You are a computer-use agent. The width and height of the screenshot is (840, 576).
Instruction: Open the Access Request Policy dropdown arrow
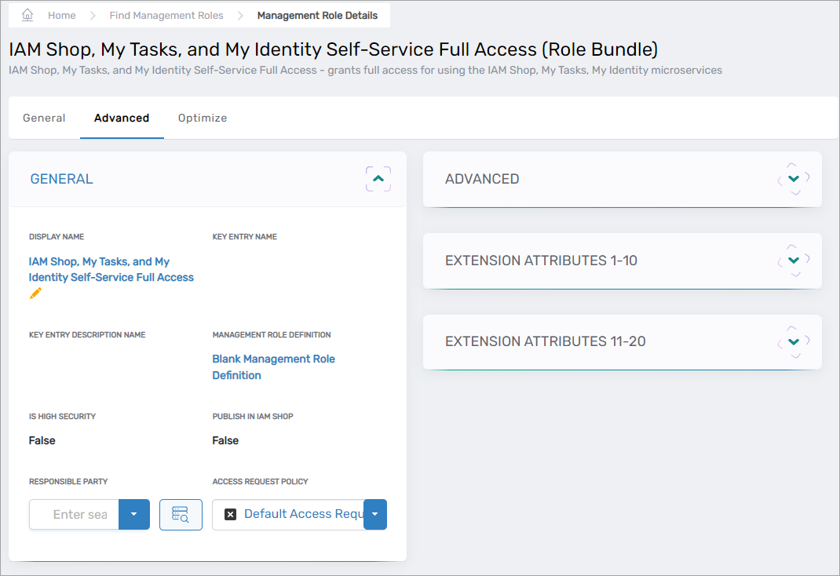point(375,515)
